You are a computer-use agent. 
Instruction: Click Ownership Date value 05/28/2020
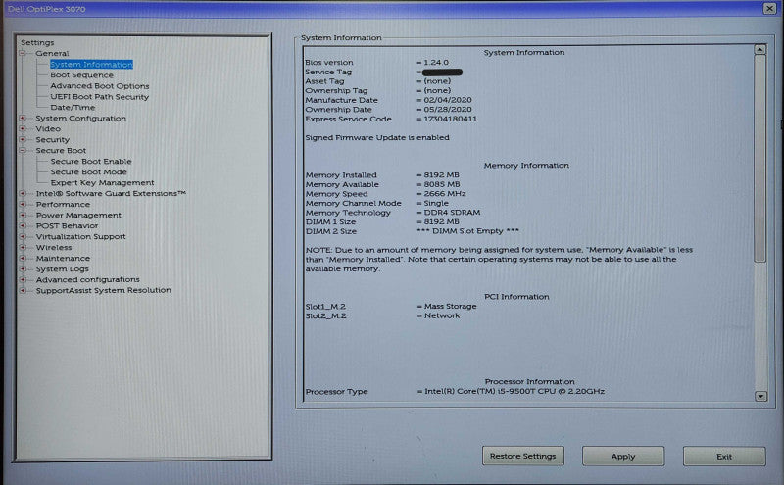(448, 110)
